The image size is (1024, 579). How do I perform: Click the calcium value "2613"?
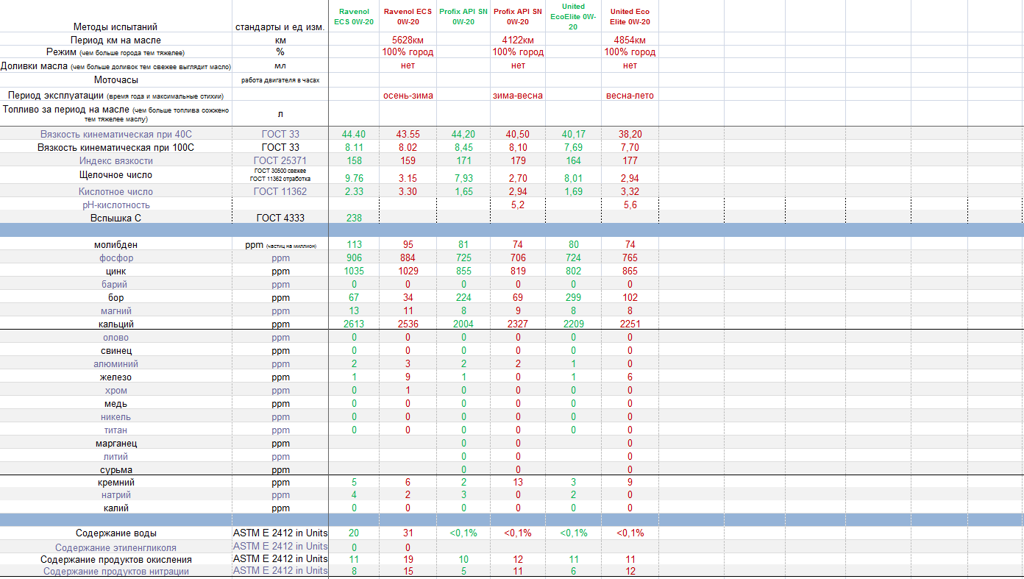click(353, 324)
